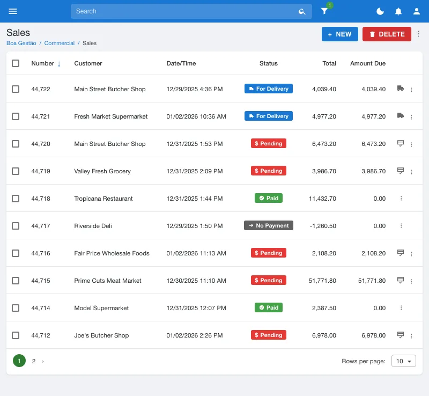429x396 pixels.
Task: Select checkbox for sale 44,718
Action: point(16,199)
